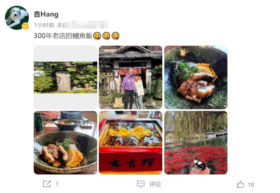Click the post text 300年老店的鰻魚飯

tap(63, 36)
